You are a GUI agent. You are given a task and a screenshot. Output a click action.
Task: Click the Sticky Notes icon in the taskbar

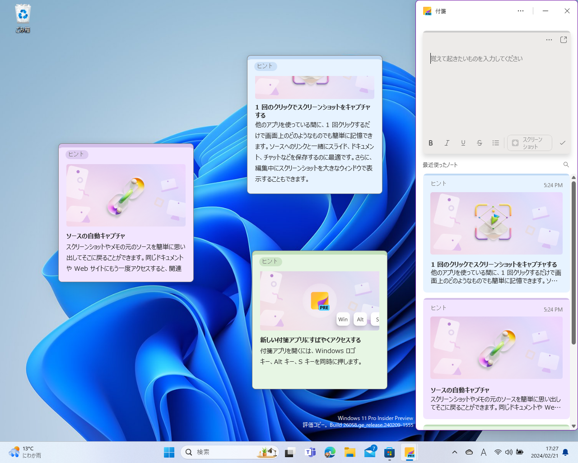[x=410, y=452]
